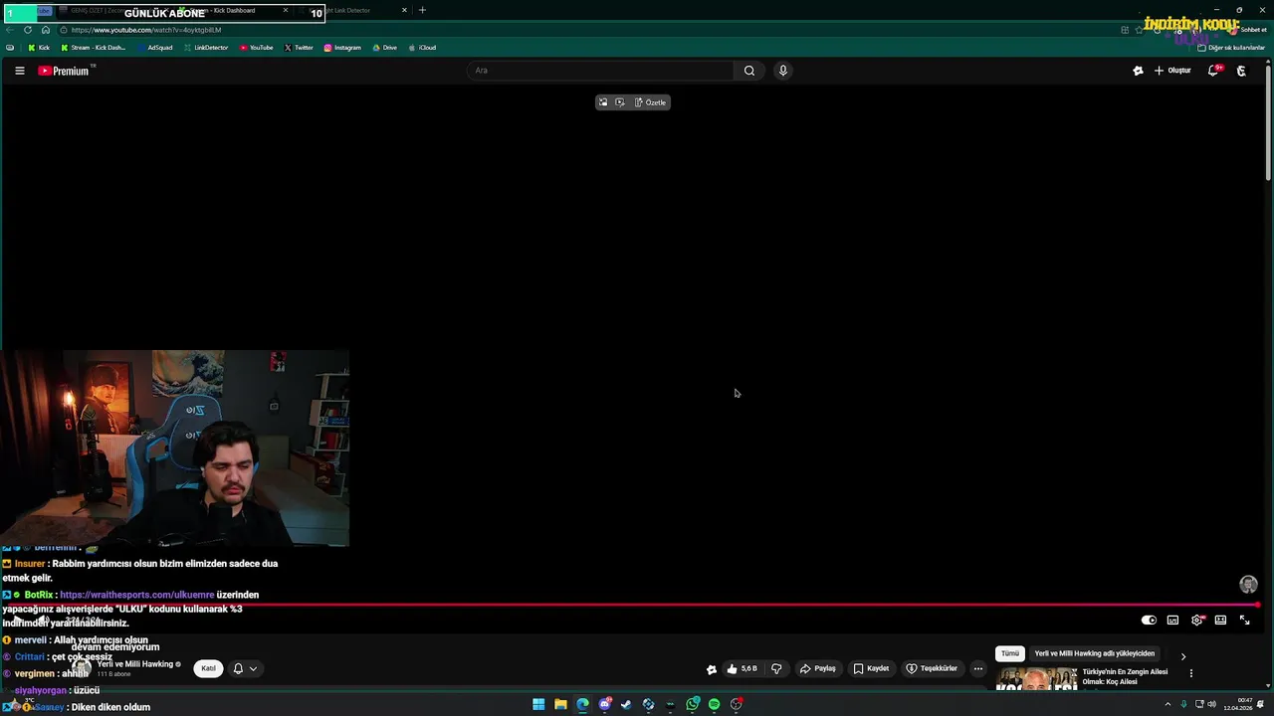The image size is (1274, 716).
Task: Start voice search with the microphone icon
Action: pyautogui.click(x=782, y=71)
